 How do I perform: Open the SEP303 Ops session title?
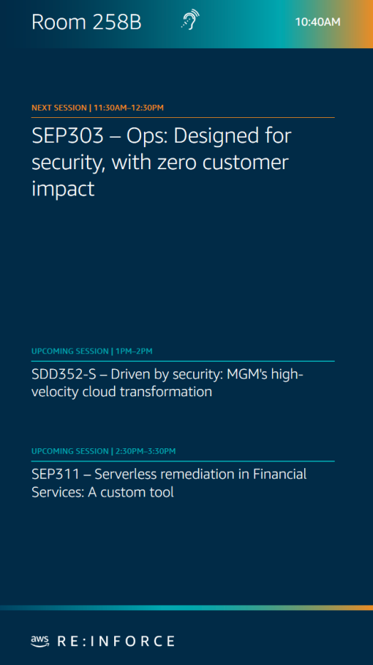click(162, 162)
